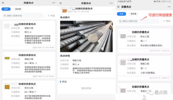This screenshot has width=173, height=100.
Task: Open the 防水接头位置融合良好 highlight card
Action: [144, 41]
